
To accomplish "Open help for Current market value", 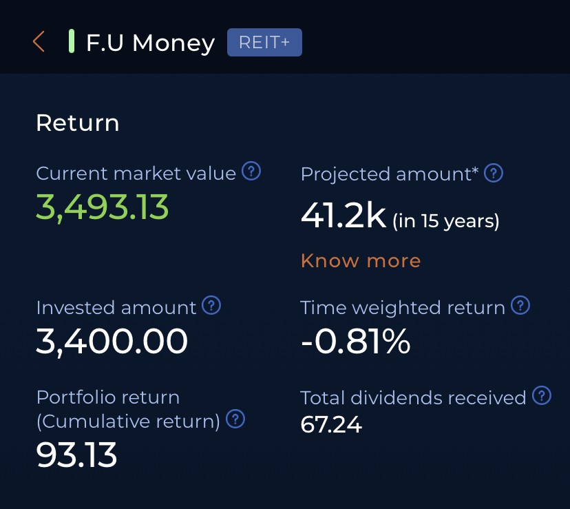I will pyautogui.click(x=252, y=172).
